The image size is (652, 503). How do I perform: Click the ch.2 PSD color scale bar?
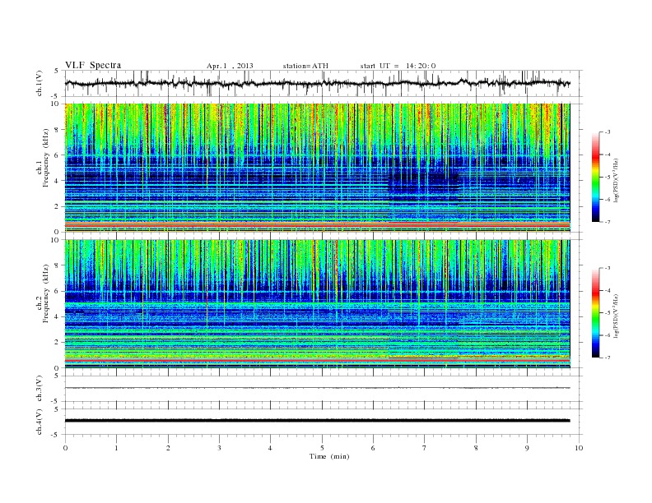tap(596, 312)
